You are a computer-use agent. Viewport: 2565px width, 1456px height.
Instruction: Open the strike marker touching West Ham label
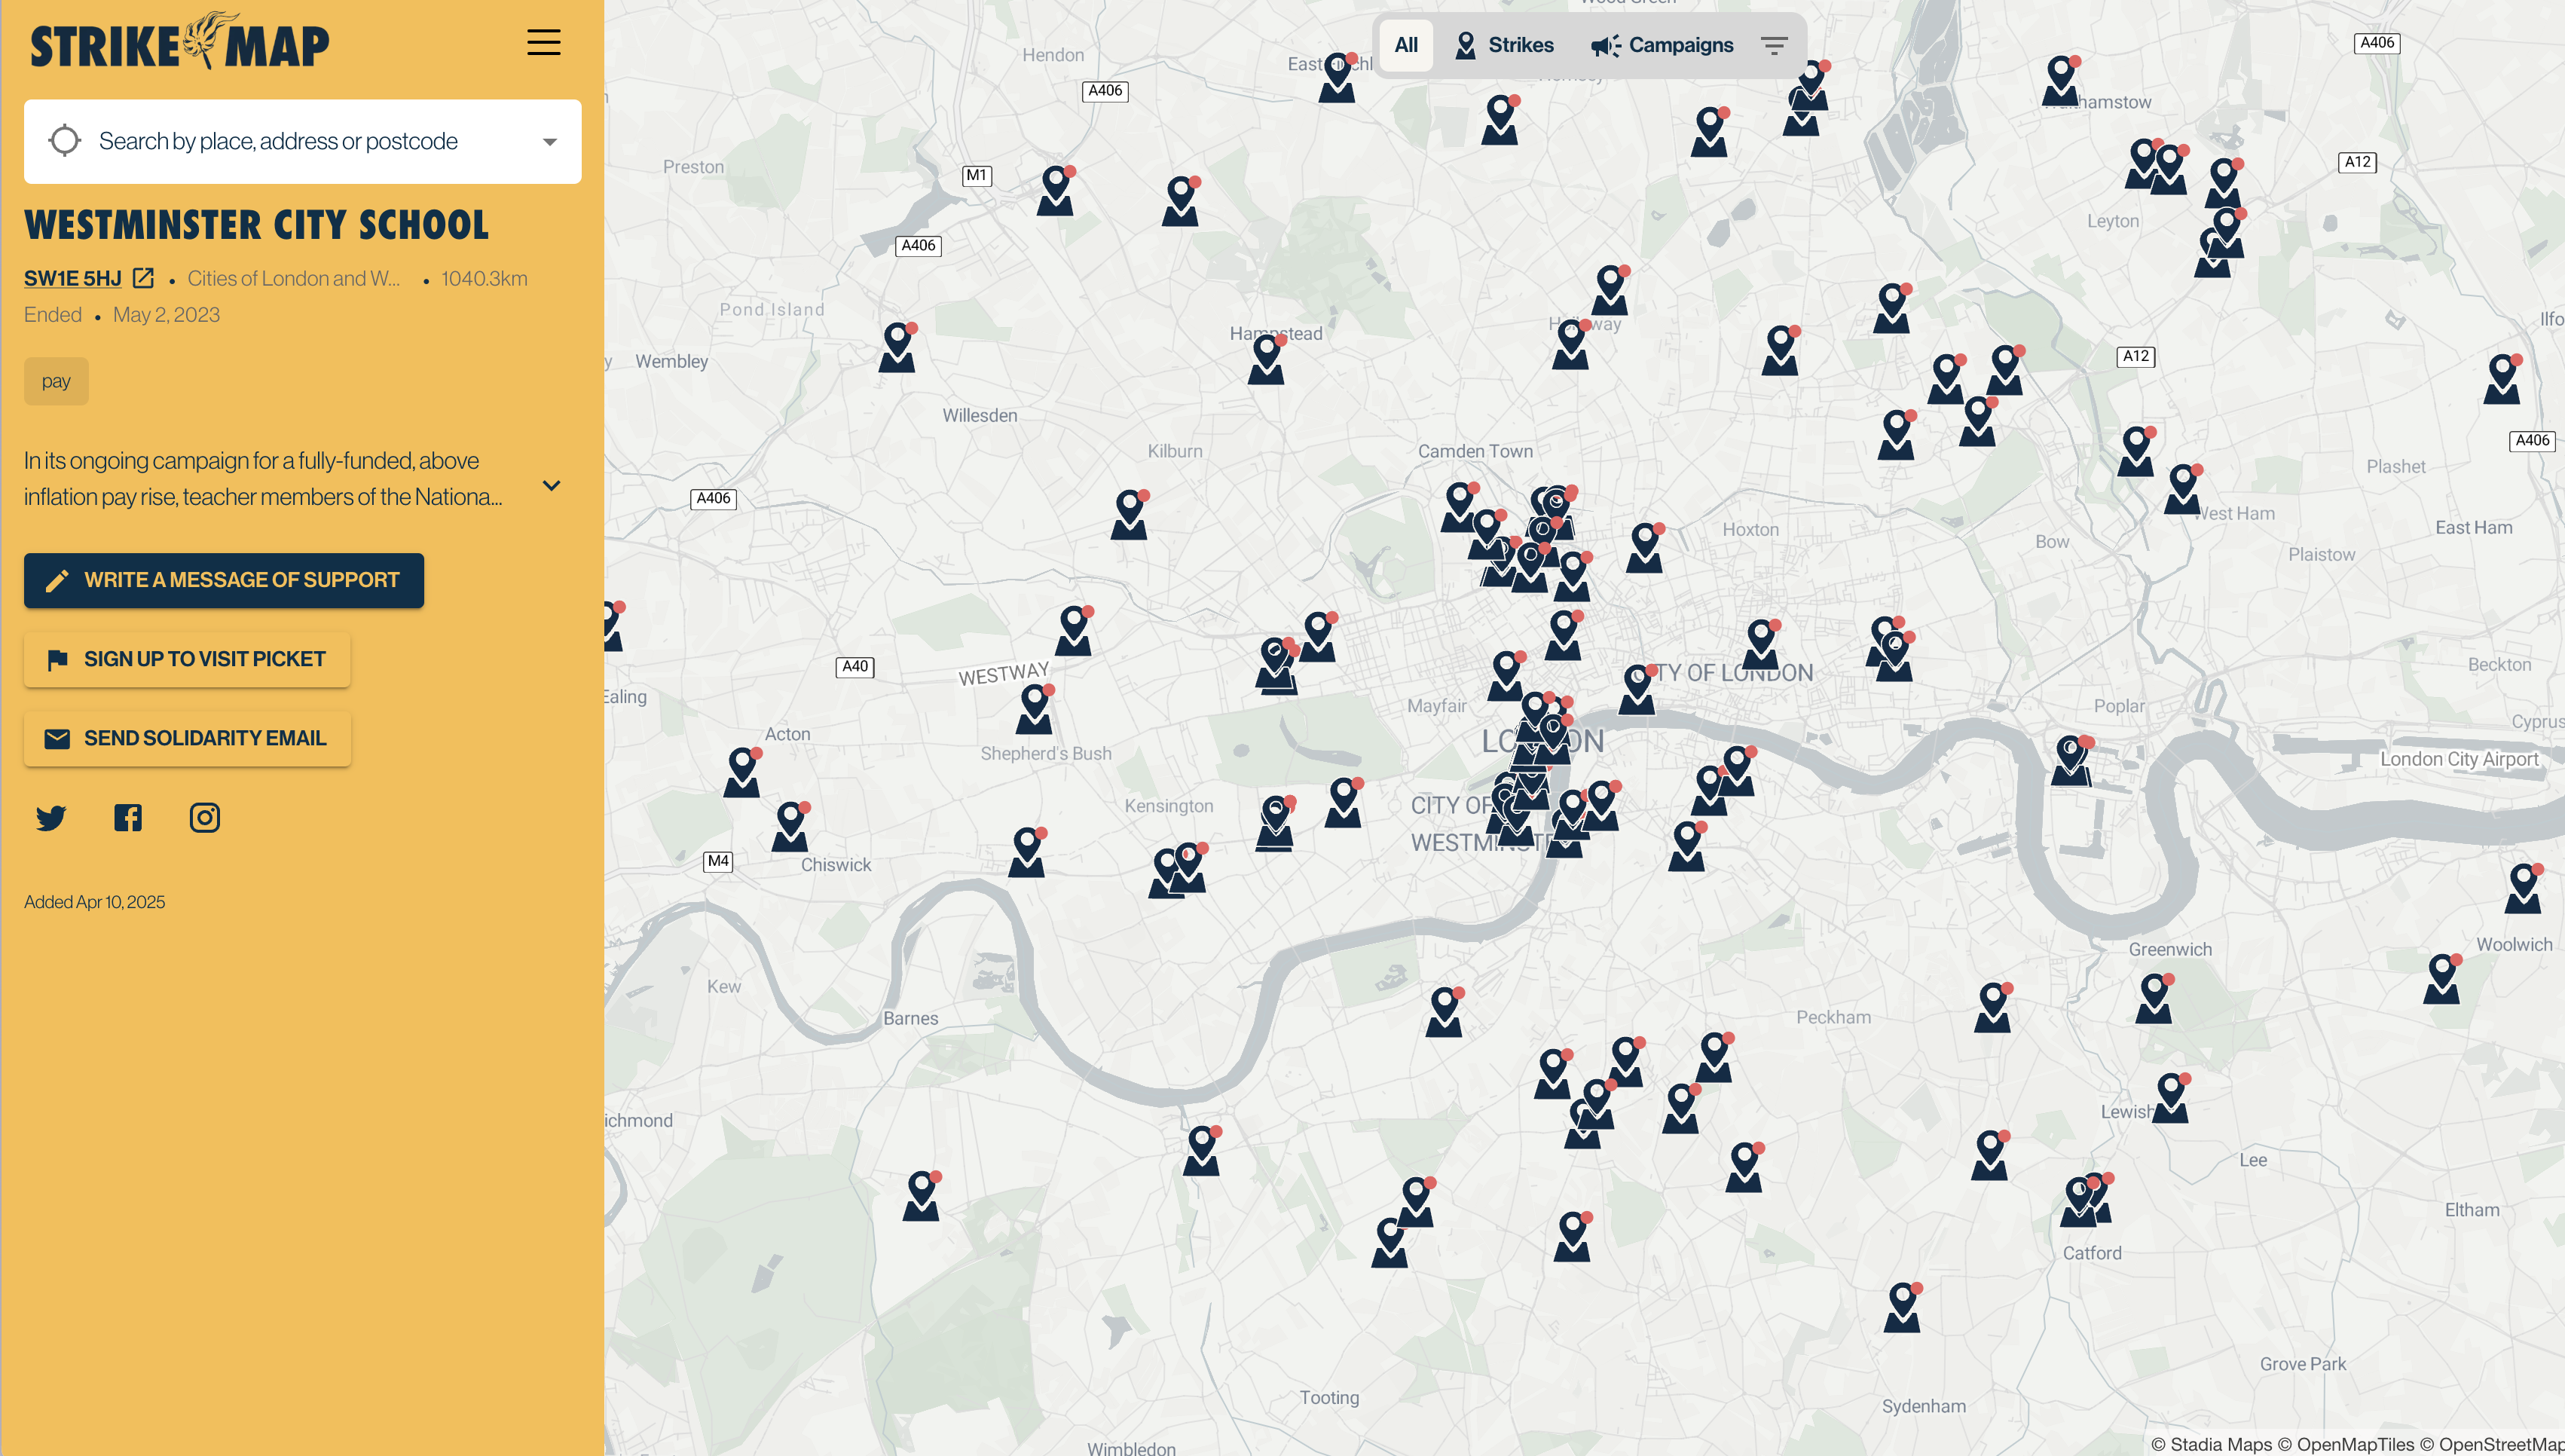pos(2183,488)
